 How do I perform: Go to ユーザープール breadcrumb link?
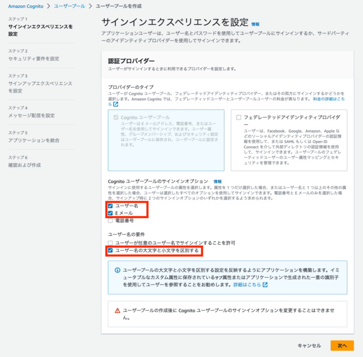tap(69, 6)
